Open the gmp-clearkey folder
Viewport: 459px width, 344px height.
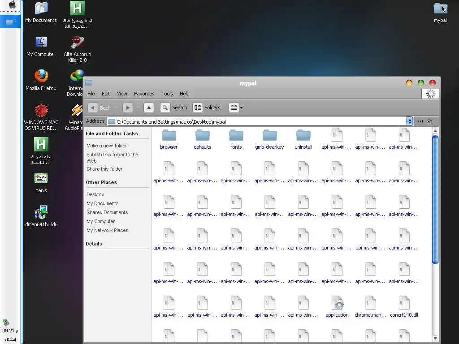[269, 139]
